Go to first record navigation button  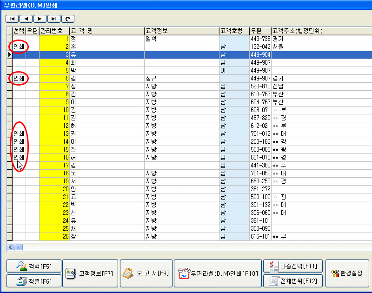(x=12, y=19)
